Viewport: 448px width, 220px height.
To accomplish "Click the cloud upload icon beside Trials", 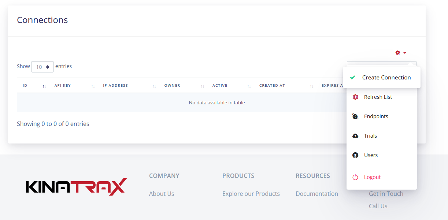I will pyautogui.click(x=355, y=136).
